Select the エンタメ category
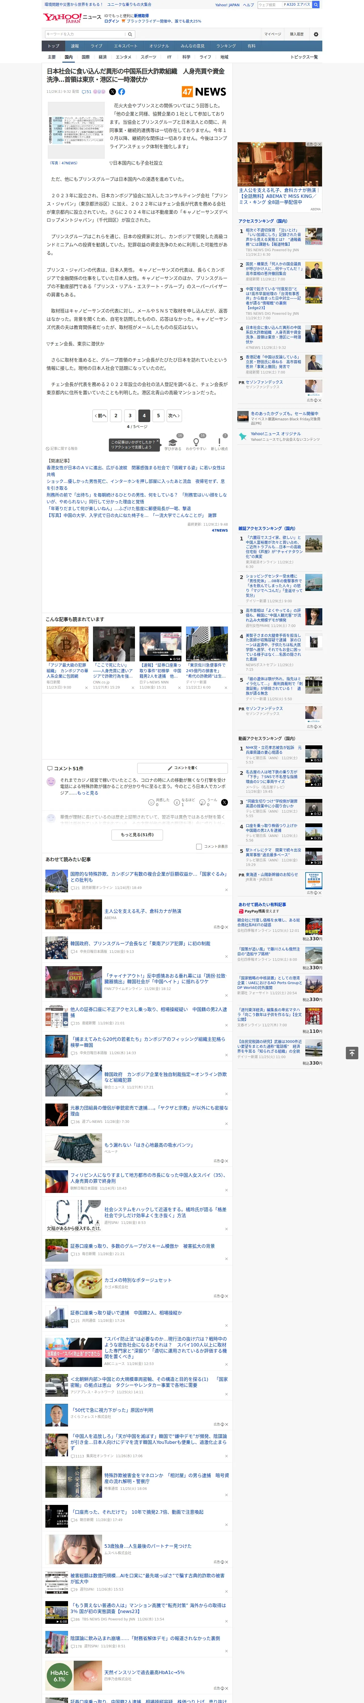This screenshot has width=364, height=1703. [x=124, y=57]
